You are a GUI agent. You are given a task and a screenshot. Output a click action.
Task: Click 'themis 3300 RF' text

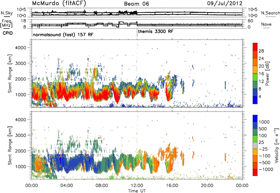point(155,31)
